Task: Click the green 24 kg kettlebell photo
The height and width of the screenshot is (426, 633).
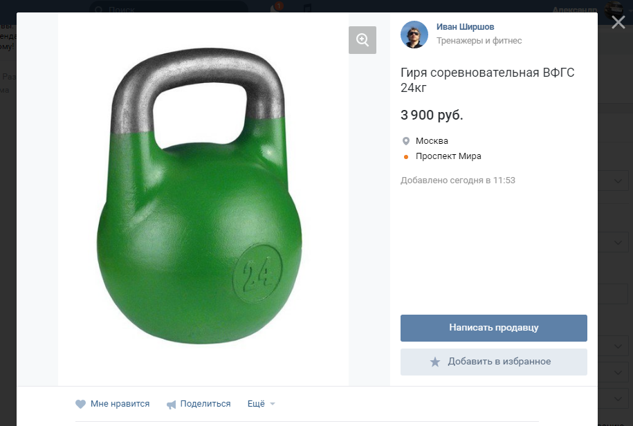Action: (x=199, y=196)
